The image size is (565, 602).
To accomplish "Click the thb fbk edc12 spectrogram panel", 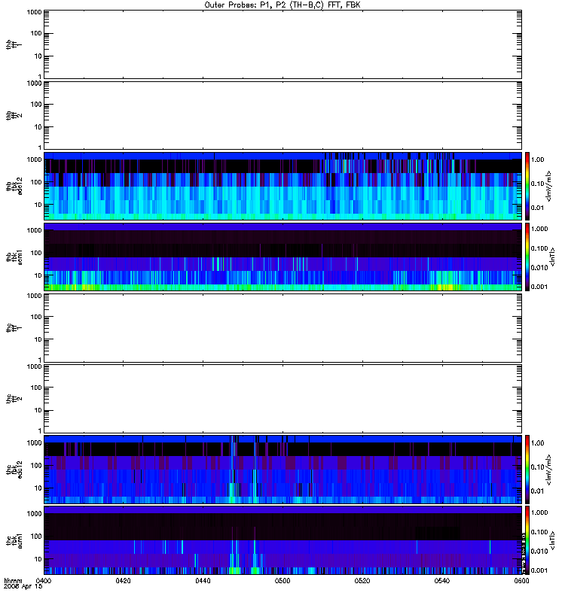I will coord(283,186).
